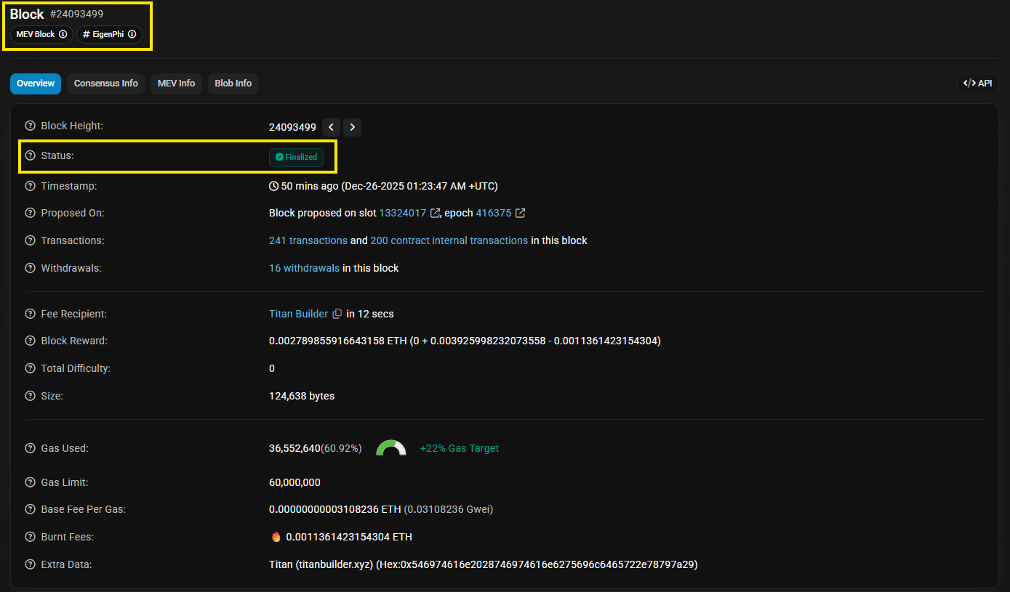Click the Gas Used gauge chart

coord(391,448)
